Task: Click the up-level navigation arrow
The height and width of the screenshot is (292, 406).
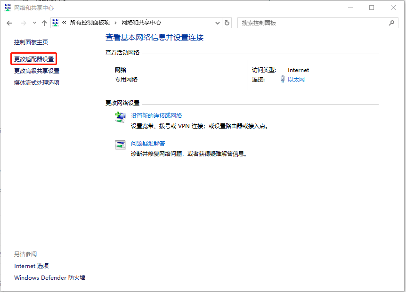Action: coord(44,23)
